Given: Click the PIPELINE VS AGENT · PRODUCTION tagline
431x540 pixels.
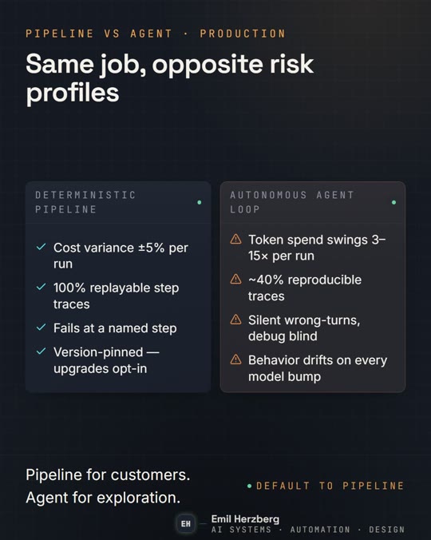Looking at the screenshot, I should pos(156,34).
